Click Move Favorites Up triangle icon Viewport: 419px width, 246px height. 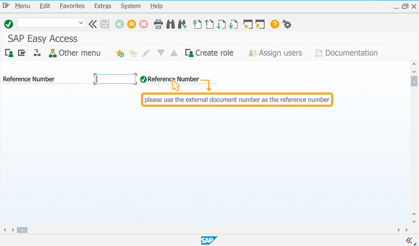pos(174,53)
